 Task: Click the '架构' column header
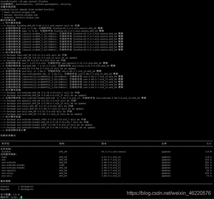click(x=62, y=143)
